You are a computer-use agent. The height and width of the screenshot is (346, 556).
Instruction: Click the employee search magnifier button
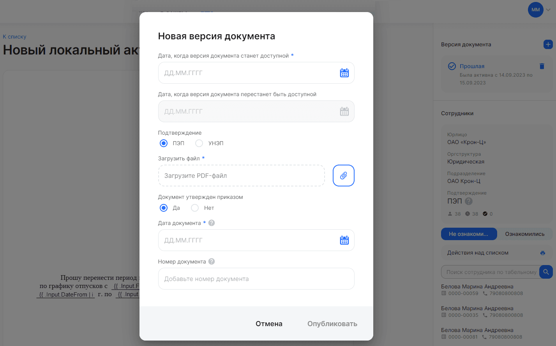[x=546, y=272]
